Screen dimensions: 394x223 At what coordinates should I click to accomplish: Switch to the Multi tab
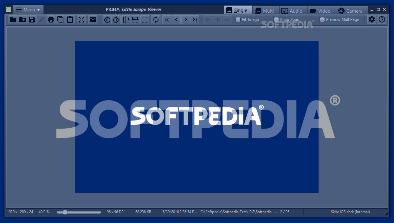pyautogui.click(x=266, y=10)
